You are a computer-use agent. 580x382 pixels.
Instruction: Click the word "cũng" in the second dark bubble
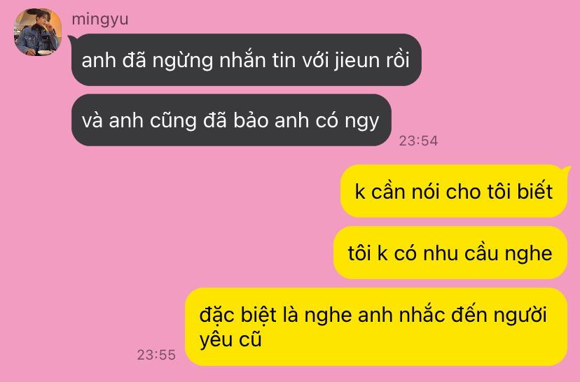point(173,121)
